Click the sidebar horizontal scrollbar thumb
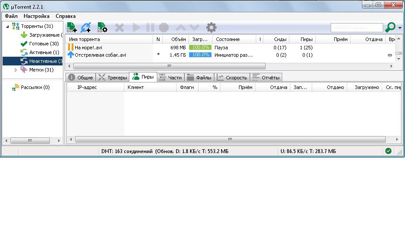This screenshot has height=229, width=405. coord(30,140)
